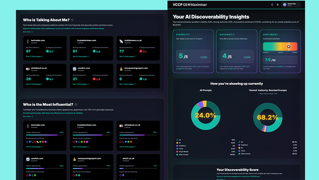Viewport: 319px width, 180px height.
Task: Expand See more under Who is Talking About Me
Action: tap(28, 32)
